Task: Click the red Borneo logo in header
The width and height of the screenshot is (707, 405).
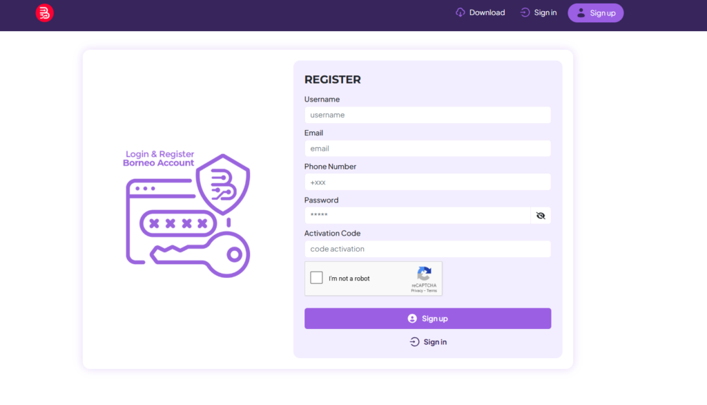Action: pos(44,12)
